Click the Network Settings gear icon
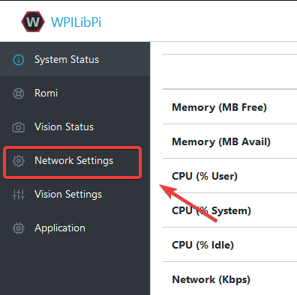 pos(19,161)
